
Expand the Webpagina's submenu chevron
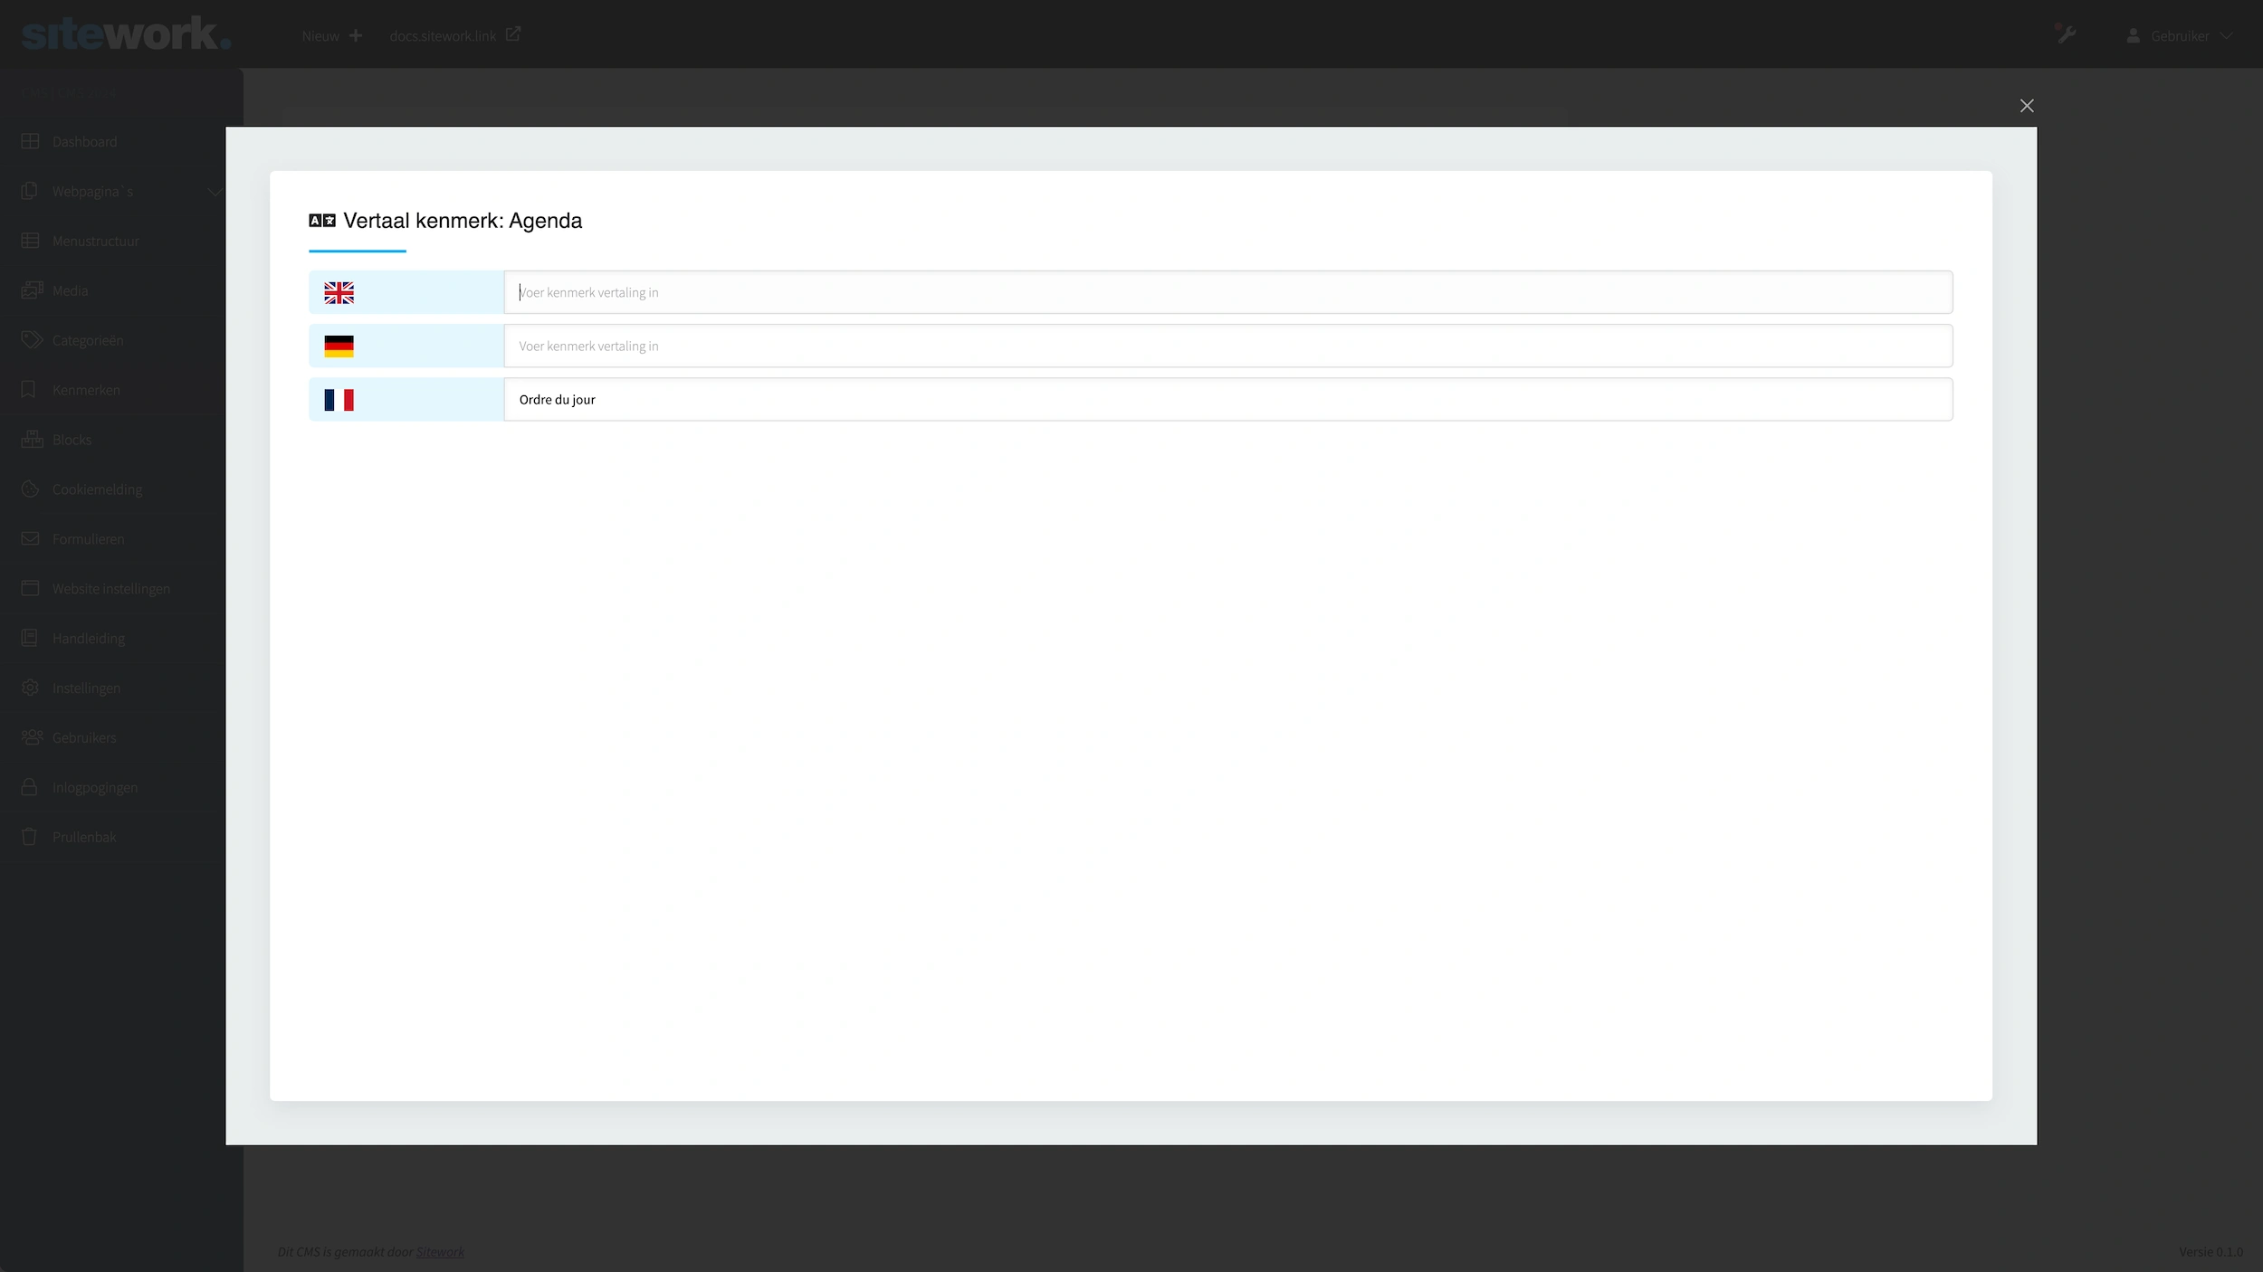215,192
